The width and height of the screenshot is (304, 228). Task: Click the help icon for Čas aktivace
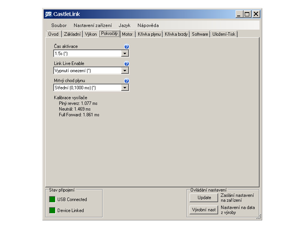(x=127, y=47)
